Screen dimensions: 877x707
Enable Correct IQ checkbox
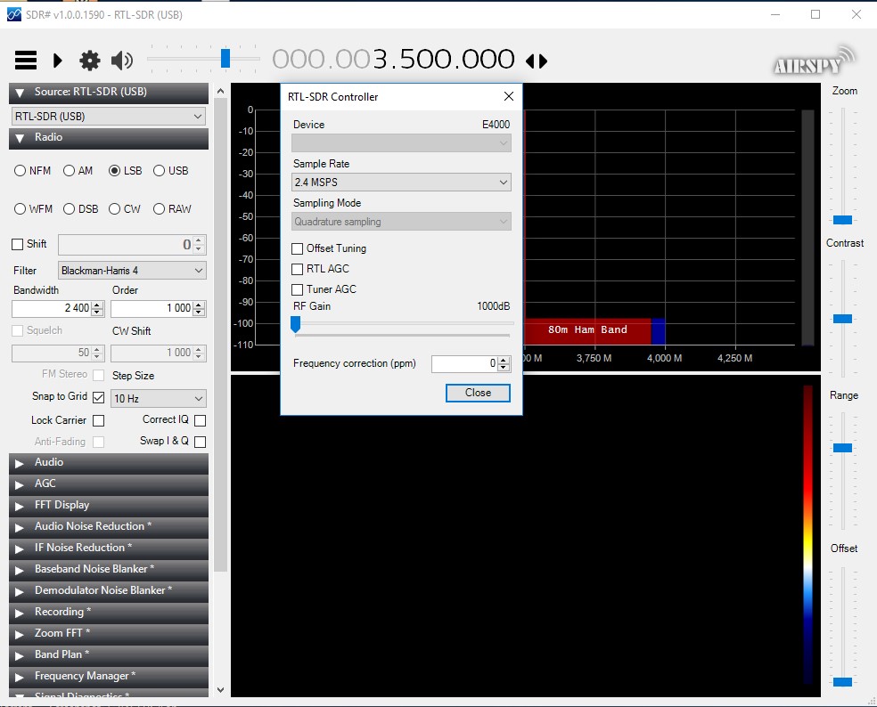pos(201,420)
